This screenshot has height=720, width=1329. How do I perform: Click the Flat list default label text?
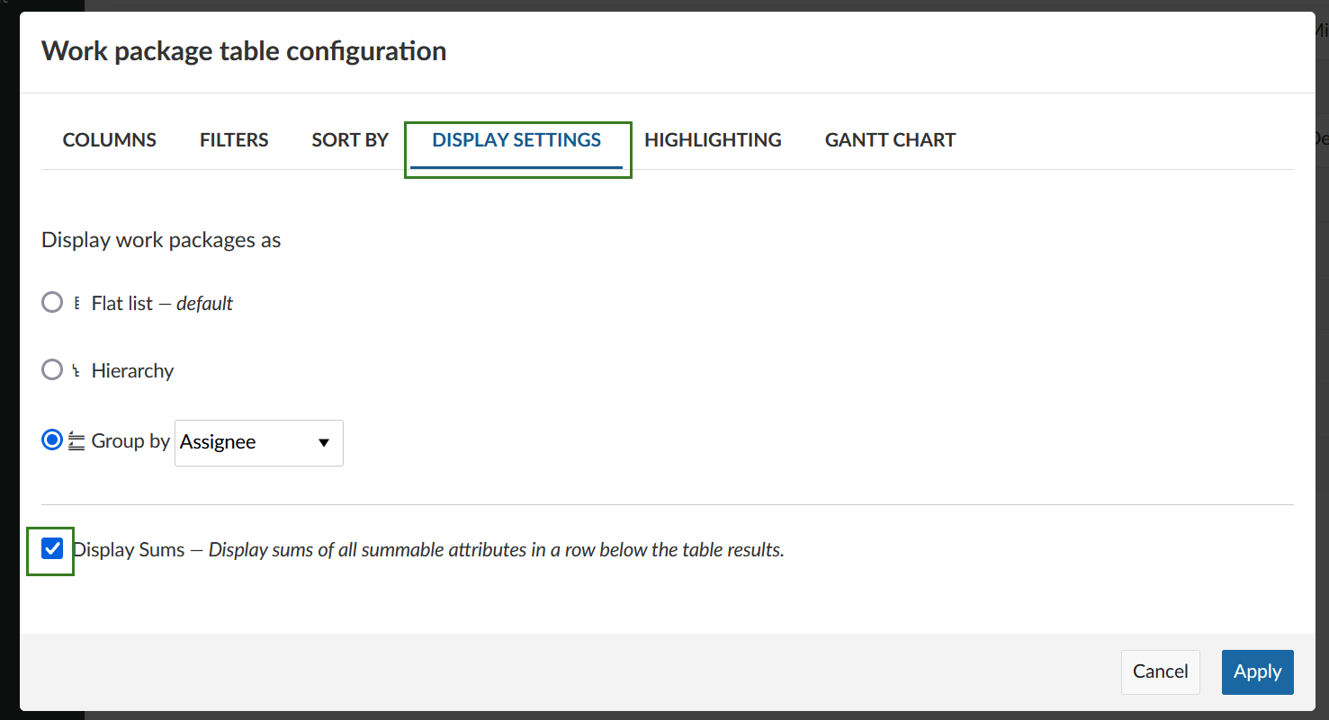coord(162,304)
